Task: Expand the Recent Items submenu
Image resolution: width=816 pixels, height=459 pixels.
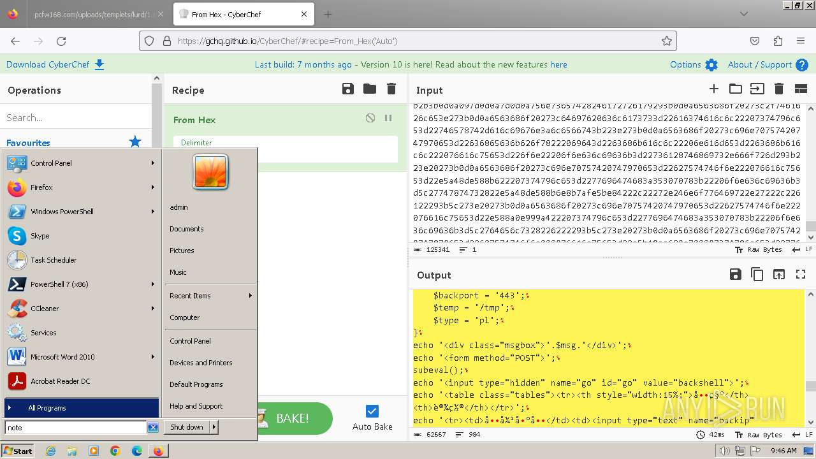Action: click(x=210, y=296)
